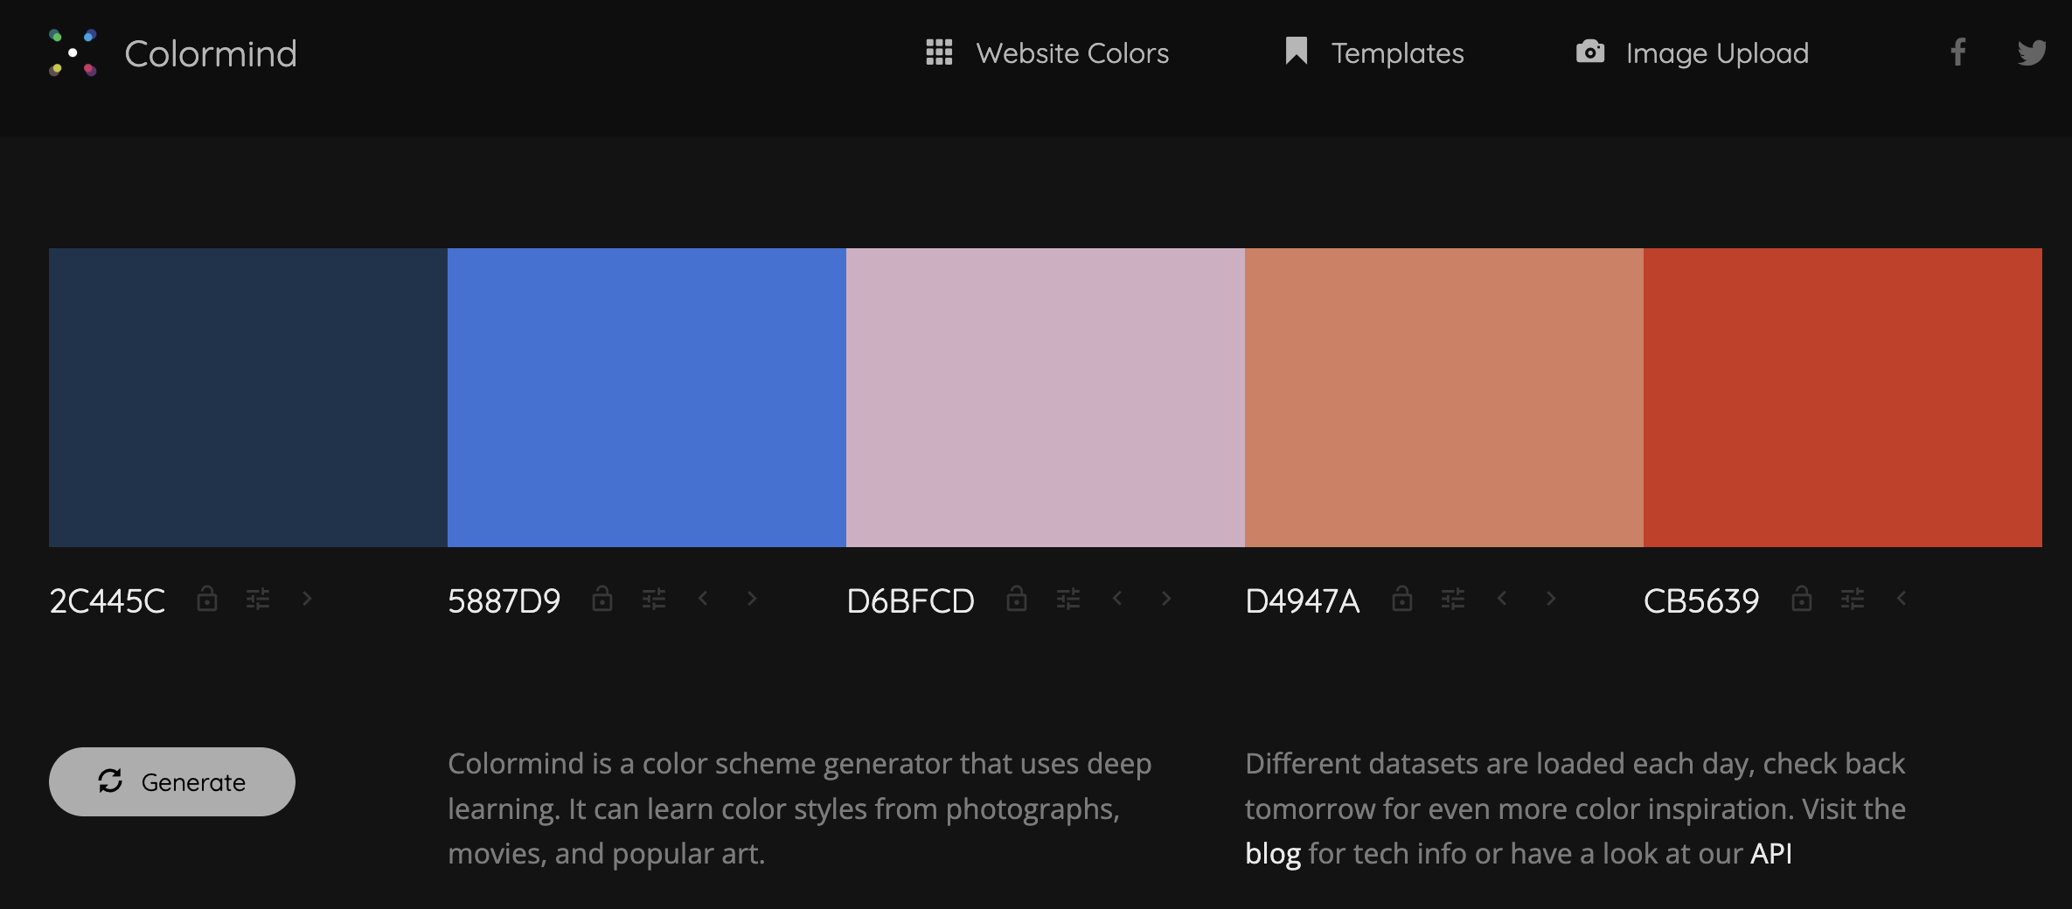Open adjust sliders for color CB5639
This screenshot has height=909, width=2072.
point(1853,600)
